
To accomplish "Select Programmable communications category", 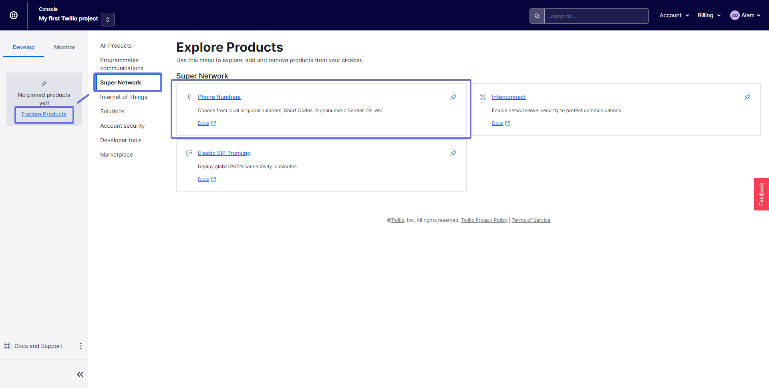I will point(122,64).
